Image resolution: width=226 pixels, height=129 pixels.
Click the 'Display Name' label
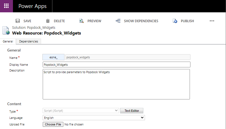18,65
